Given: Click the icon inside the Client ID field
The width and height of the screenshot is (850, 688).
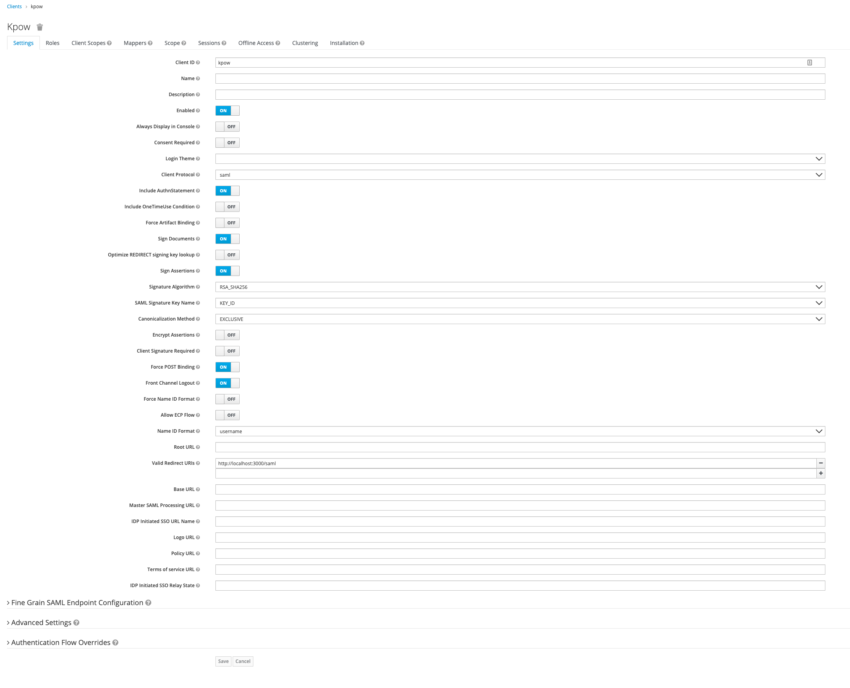Looking at the screenshot, I should tap(810, 63).
